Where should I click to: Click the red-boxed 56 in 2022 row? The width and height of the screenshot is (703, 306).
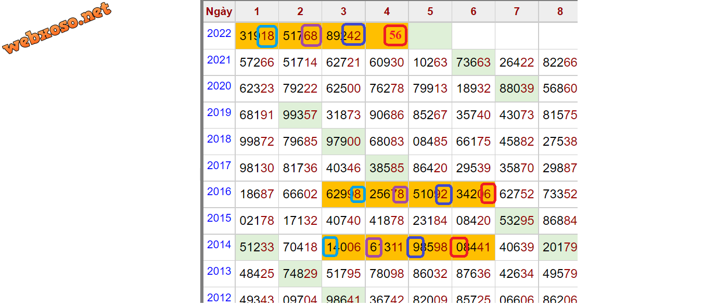[x=395, y=35]
